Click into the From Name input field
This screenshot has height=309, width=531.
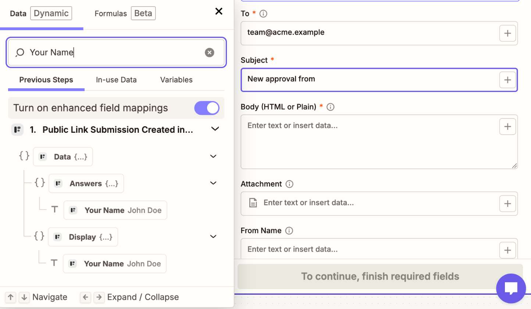point(379,249)
